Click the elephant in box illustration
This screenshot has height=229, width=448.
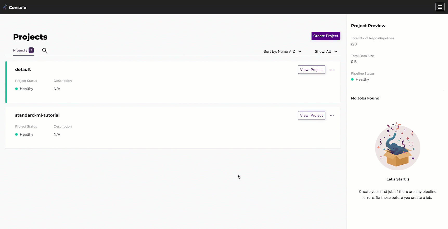(398, 146)
